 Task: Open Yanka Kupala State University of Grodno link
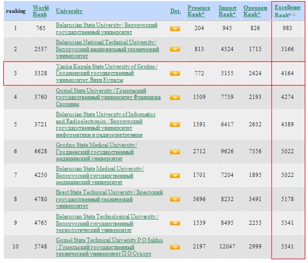pyautogui.click(x=106, y=73)
